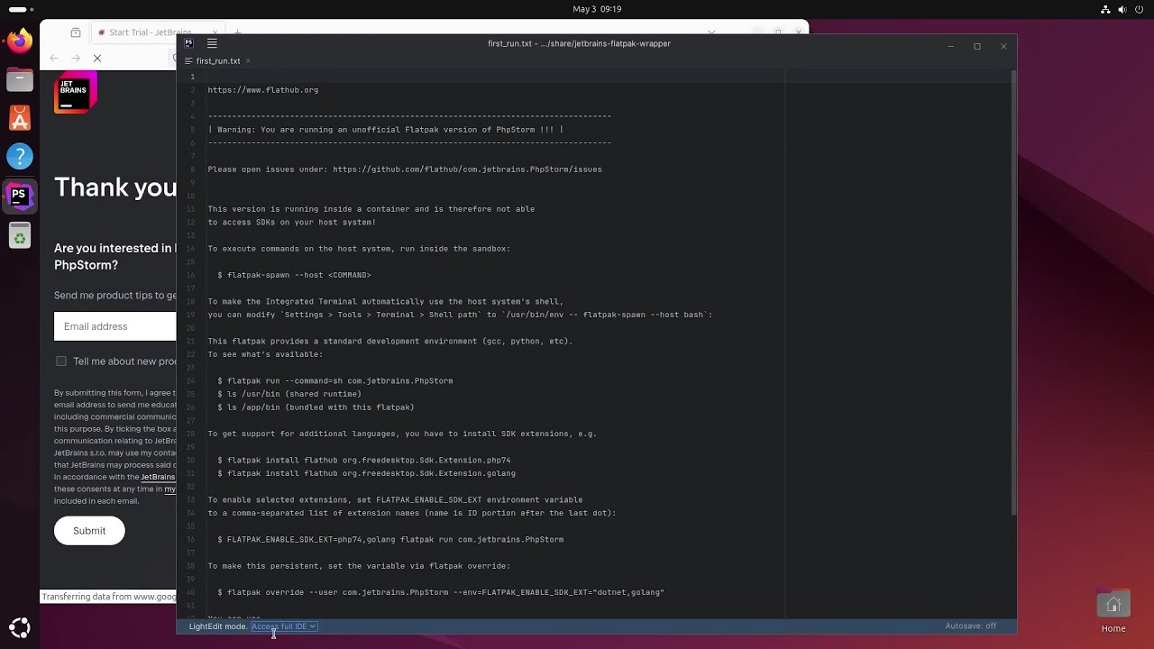The width and height of the screenshot is (1154, 649).
Task: Click line number 1 in the gutter
Action: (x=192, y=77)
